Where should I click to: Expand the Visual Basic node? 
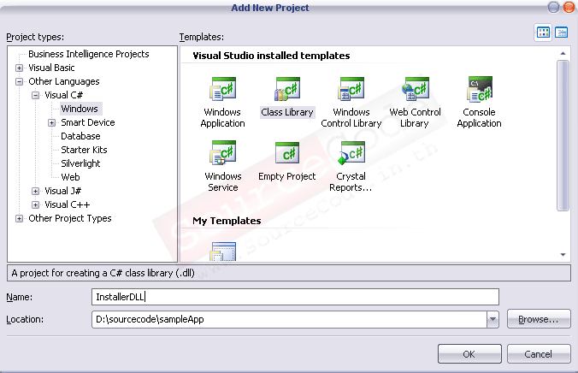click(19, 68)
